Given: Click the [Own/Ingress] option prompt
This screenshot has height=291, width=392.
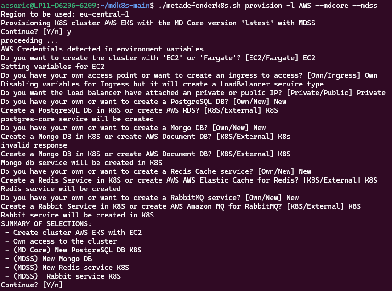Looking at the screenshot, I should pos(334,75).
